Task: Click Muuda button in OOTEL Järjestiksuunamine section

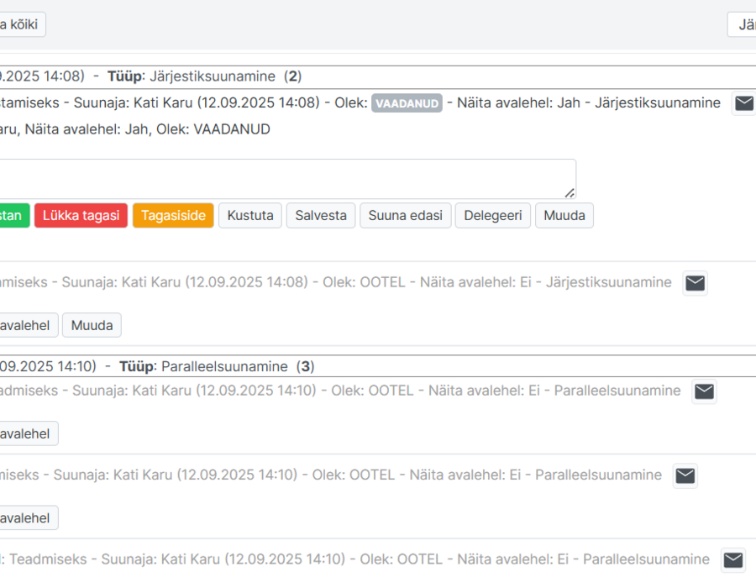Action: pos(92,325)
